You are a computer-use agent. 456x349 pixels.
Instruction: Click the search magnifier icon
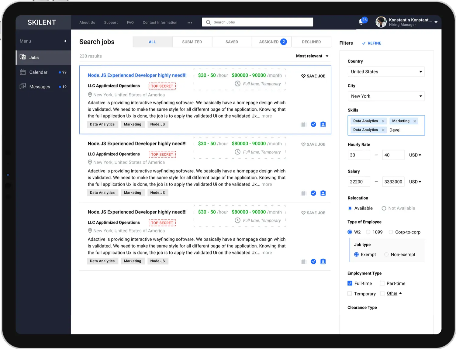pos(208,22)
